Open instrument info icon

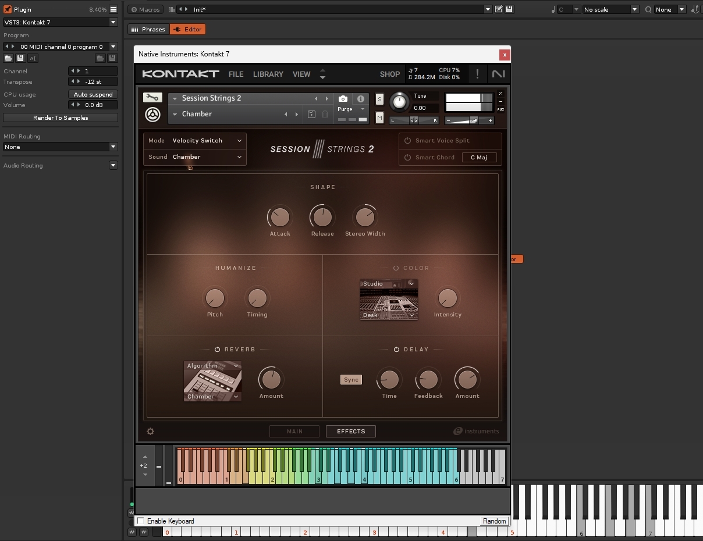360,99
